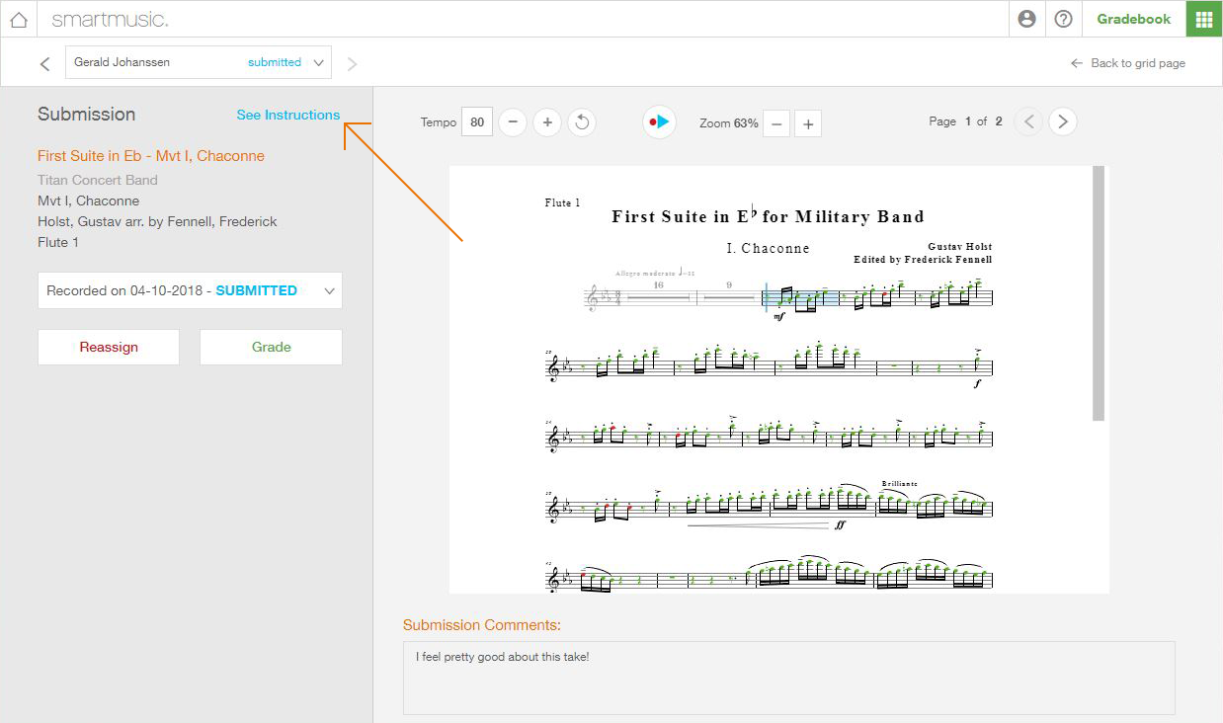Screen dimensions: 1223x723
Task: Open the Gradebook tab
Action: click(1134, 19)
